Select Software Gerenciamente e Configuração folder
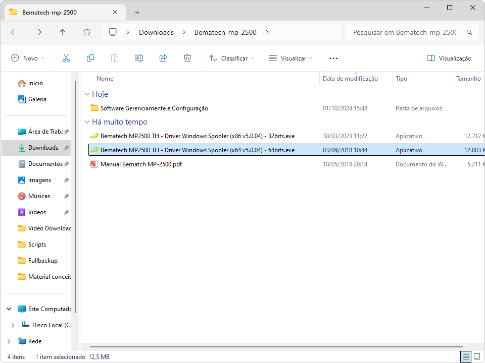Image resolution: width=485 pixels, height=363 pixels. (150, 108)
